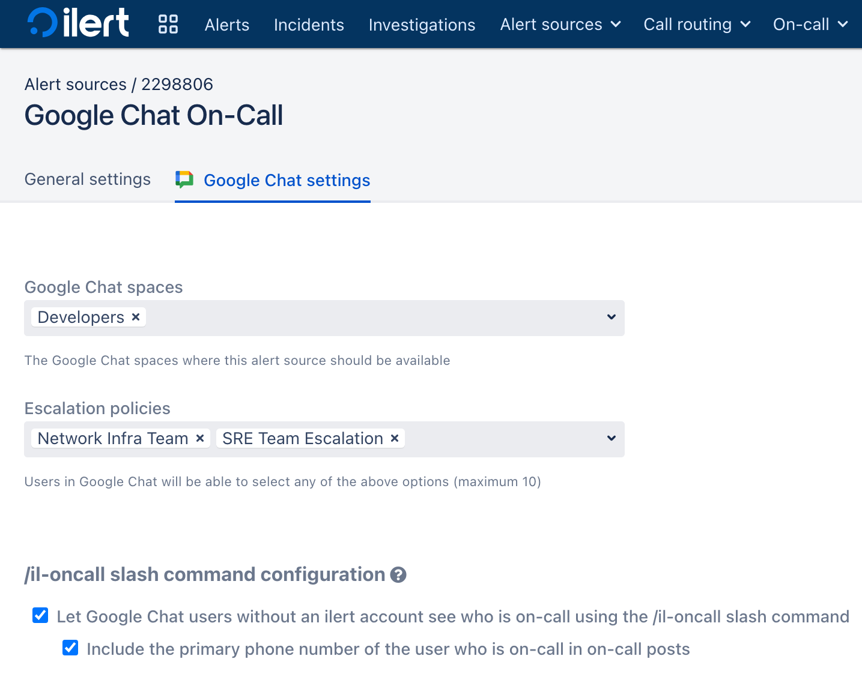862x677 pixels.
Task: Navigate to Incidents
Action: [x=309, y=25]
